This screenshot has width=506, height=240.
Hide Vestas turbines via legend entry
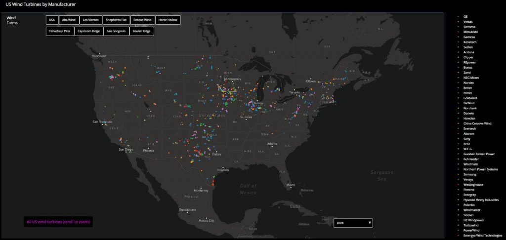click(467, 22)
